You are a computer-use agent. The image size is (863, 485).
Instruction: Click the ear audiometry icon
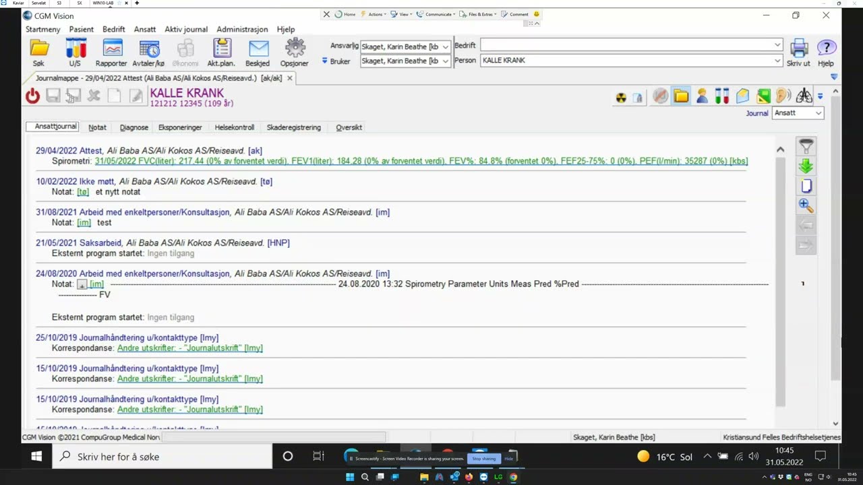tap(783, 96)
